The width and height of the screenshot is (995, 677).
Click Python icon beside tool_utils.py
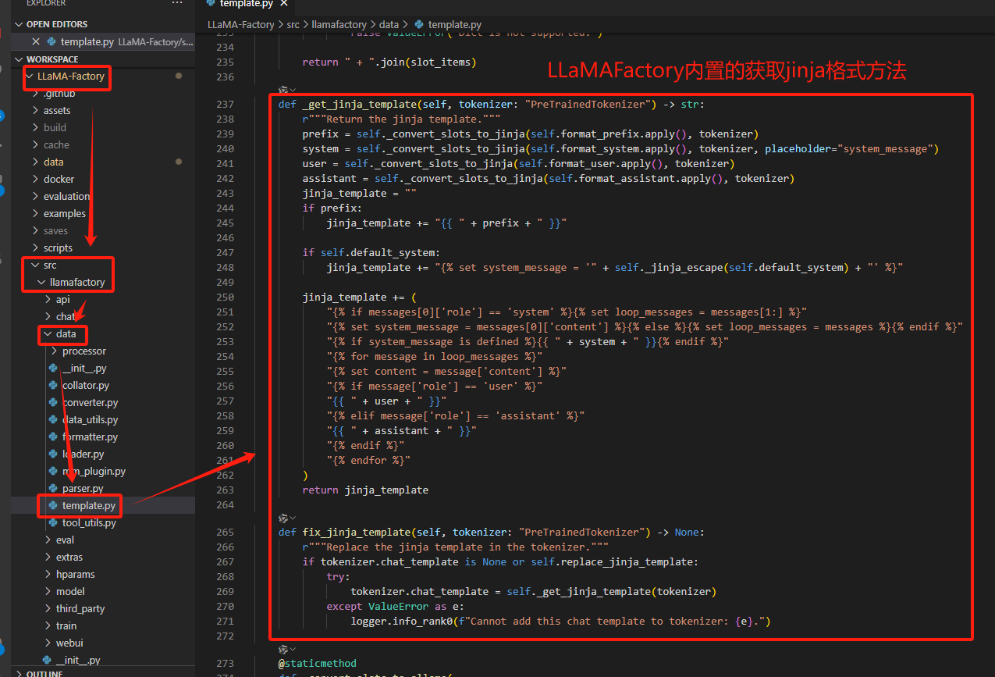pyautogui.click(x=53, y=522)
